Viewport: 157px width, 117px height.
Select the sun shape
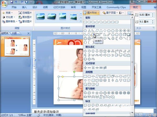tap(113, 38)
